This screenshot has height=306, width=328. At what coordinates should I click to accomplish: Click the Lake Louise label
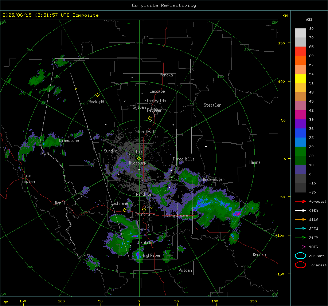[x=28, y=179]
